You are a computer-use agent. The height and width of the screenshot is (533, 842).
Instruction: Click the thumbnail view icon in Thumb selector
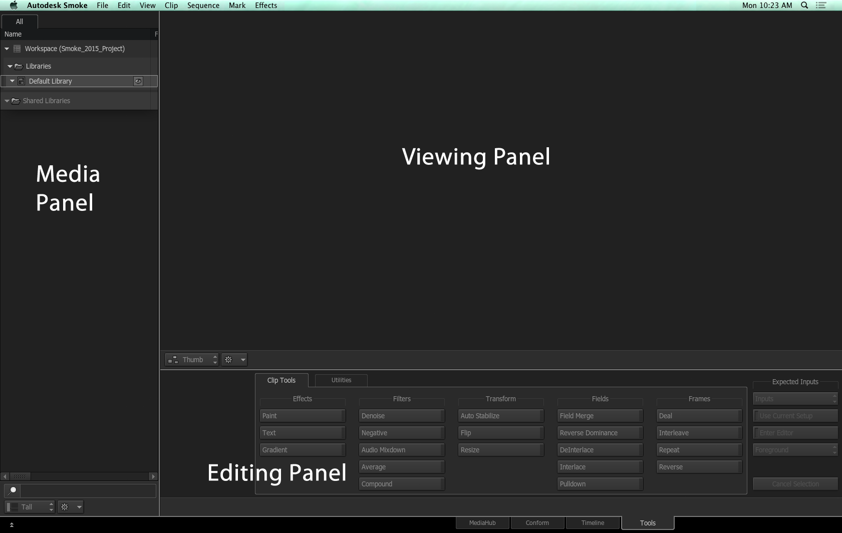pos(173,360)
